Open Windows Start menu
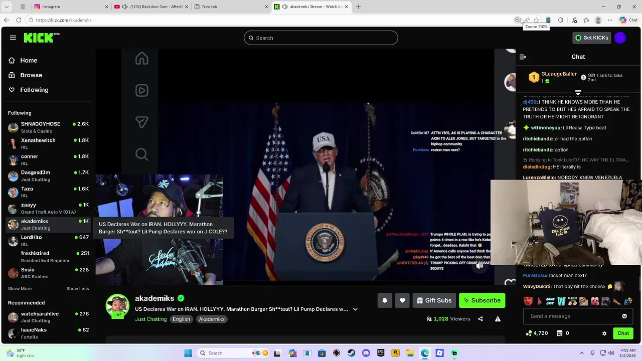Viewport: 642px width, 361px height. coord(188,353)
